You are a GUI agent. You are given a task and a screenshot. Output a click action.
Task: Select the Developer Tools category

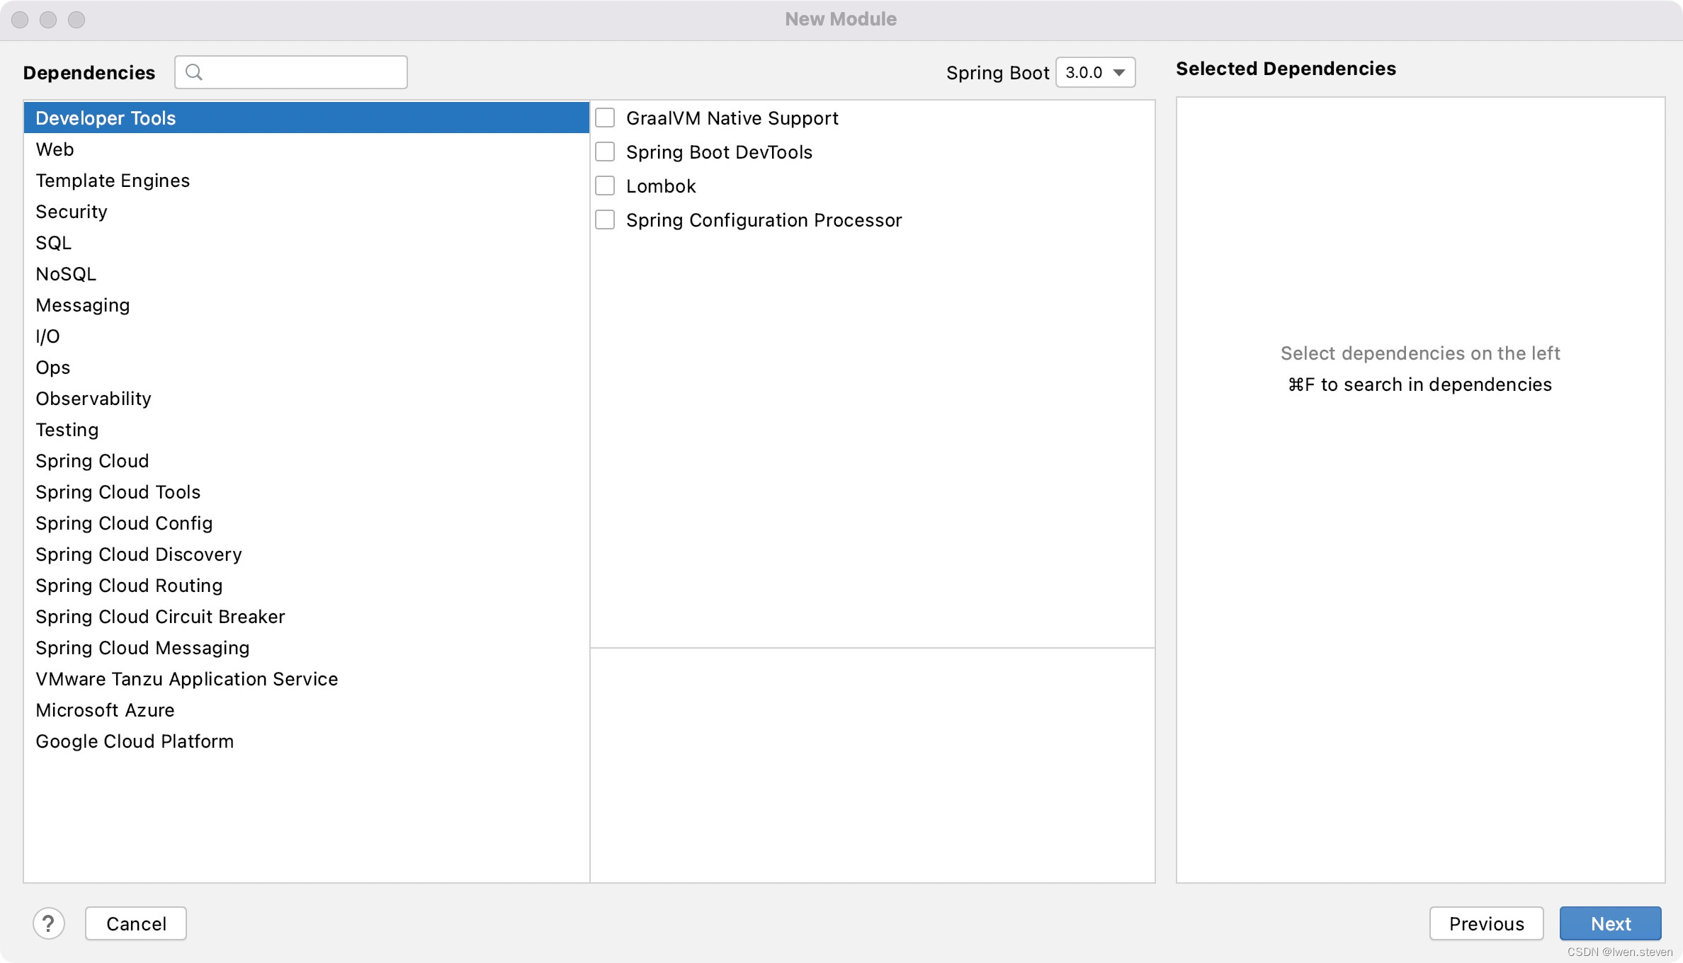point(307,118)
